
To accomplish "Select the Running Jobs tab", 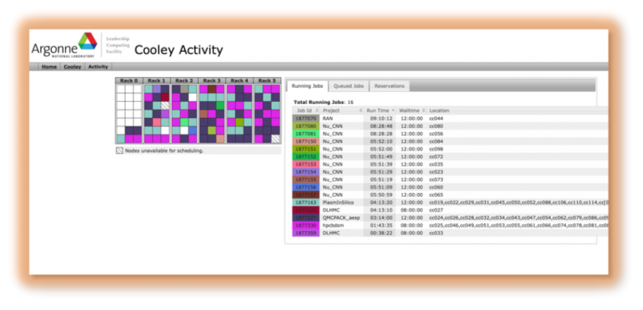I will coord(307,86).
